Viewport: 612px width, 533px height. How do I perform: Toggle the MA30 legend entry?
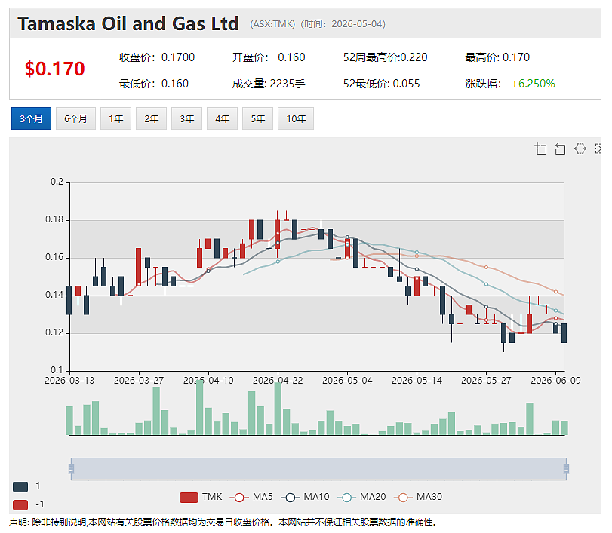[x=418, y=497]
